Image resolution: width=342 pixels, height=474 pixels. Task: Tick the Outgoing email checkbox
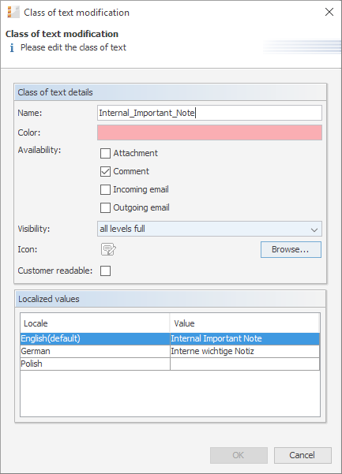click(105, 207)
